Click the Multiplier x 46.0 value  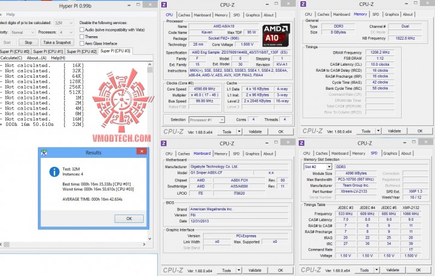(x=204, y=95)
